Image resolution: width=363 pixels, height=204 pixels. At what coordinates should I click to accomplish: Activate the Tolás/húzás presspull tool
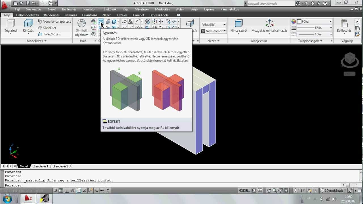49,34
